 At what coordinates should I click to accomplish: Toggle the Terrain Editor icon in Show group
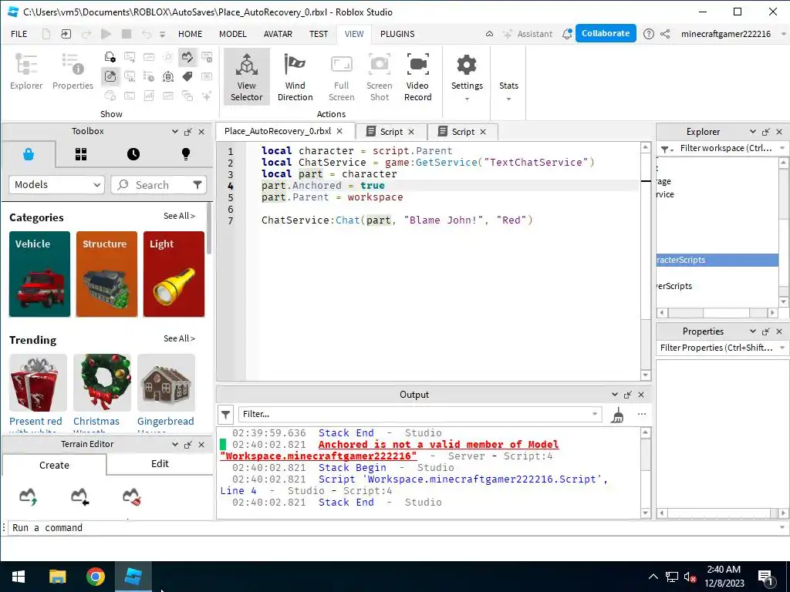[x=187, y=57]
